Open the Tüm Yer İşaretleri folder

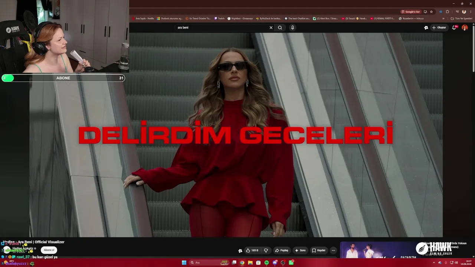point(461,18)
